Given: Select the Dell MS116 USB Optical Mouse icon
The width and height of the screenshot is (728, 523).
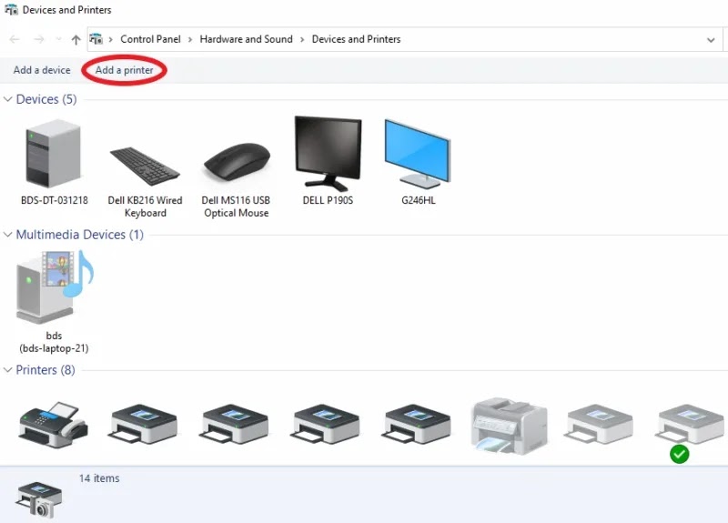Looking at the screenshot, I should (237, 164).
